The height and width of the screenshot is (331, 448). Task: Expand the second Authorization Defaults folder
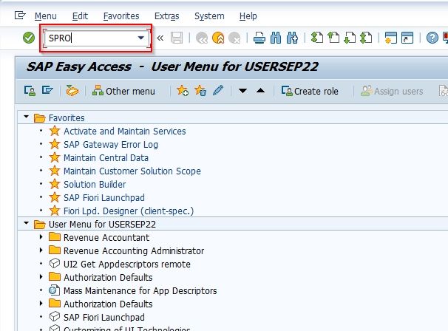tap(41, 304)
